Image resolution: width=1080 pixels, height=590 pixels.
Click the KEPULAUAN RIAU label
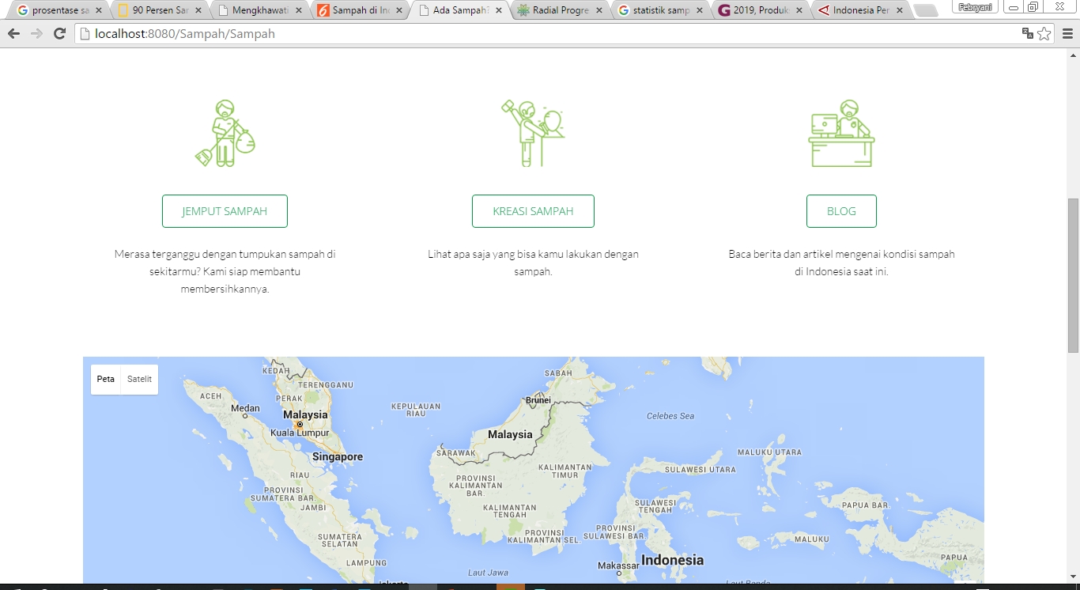click(x=416, y=410)
